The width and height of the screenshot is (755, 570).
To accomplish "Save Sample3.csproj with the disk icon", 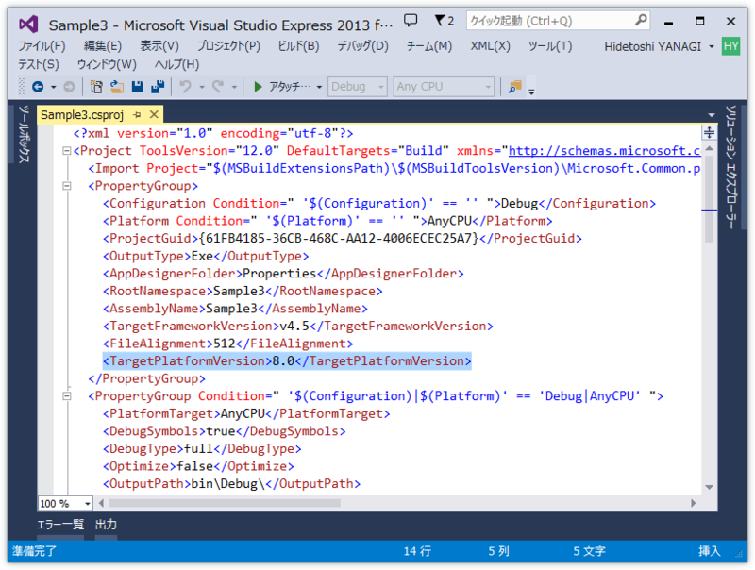I will coord(138,87).
